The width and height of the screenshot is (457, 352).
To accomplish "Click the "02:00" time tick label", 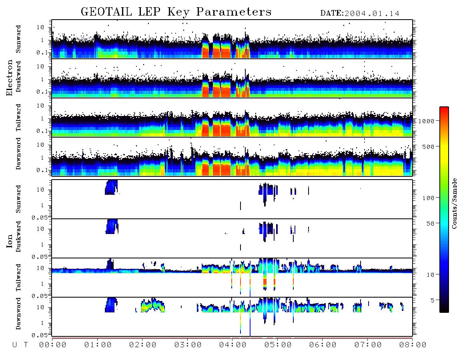I will click(x=143, y=345).
